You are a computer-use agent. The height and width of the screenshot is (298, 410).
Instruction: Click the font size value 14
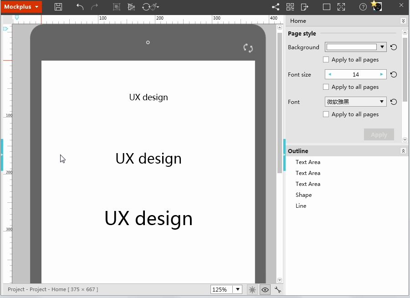(x=356, y=75)
